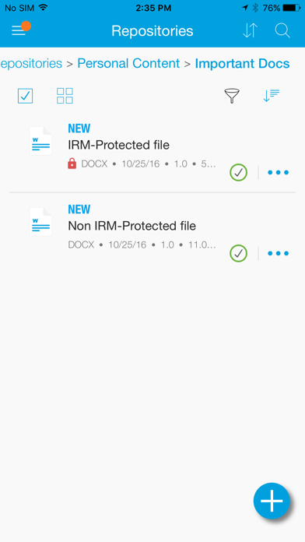Screen dimensions: 305x542
Task: Open the hamburger menu with notification dot
Action: pyautogui.click(x=21, y=30)
